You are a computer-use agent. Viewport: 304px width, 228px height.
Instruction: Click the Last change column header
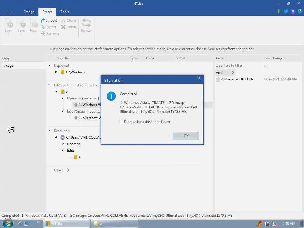pos(273,58)
